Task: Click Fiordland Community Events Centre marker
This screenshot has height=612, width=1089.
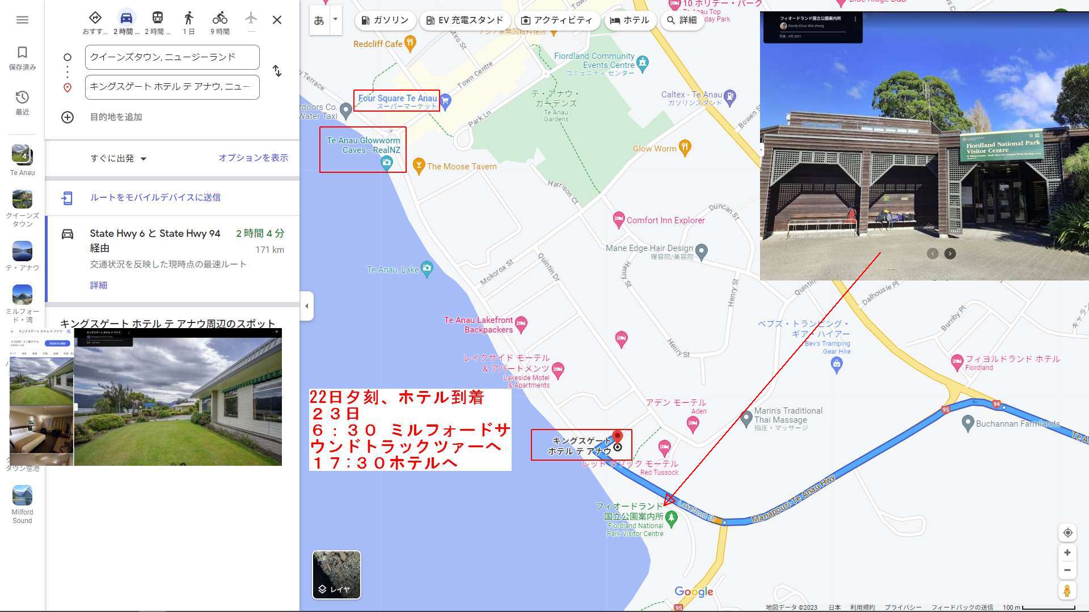Action: 643,62
